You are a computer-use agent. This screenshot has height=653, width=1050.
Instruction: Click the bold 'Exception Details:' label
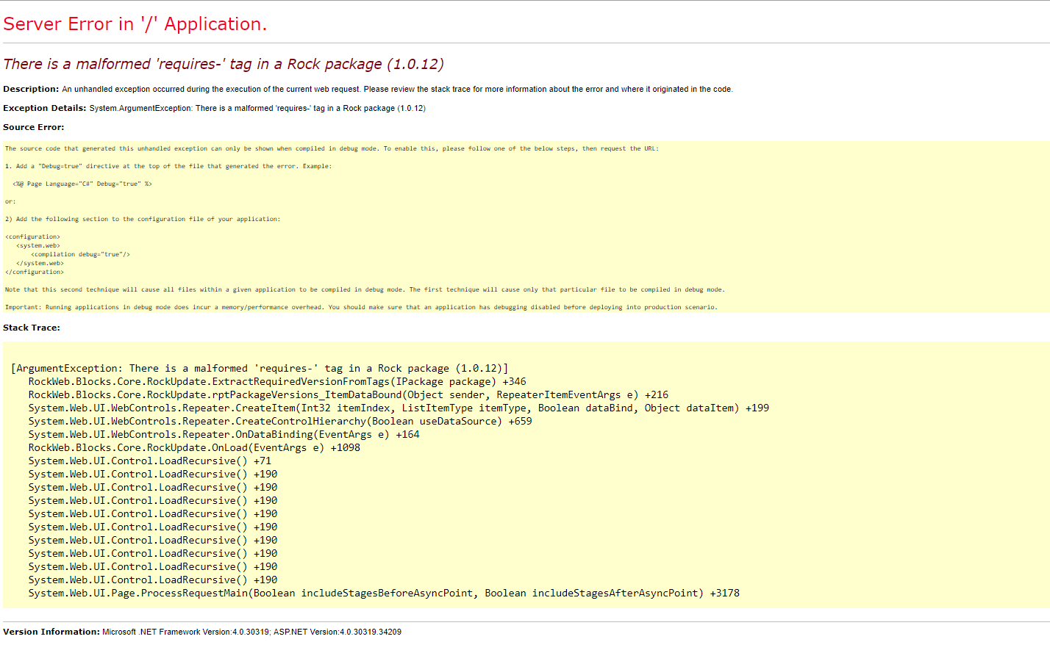[44, 108]
